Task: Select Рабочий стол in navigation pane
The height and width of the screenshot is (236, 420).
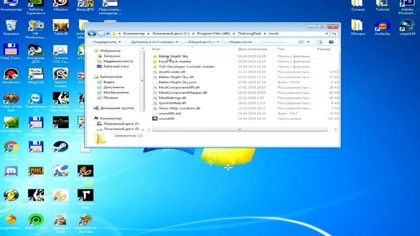Action: click(116, 66)
